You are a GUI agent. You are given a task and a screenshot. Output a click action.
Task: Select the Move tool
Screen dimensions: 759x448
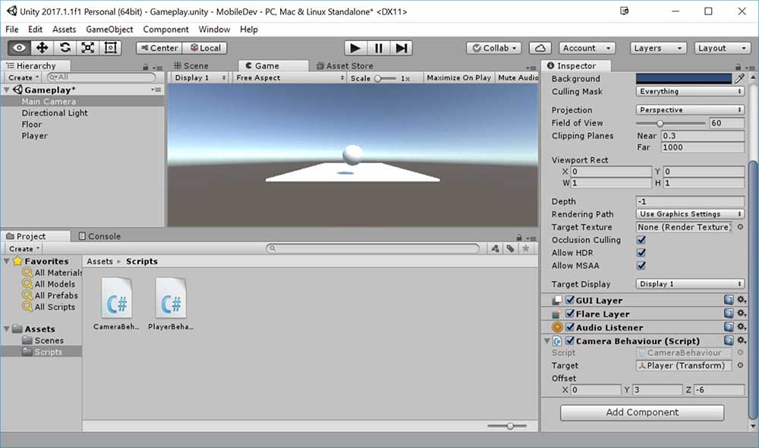point(43,48)
